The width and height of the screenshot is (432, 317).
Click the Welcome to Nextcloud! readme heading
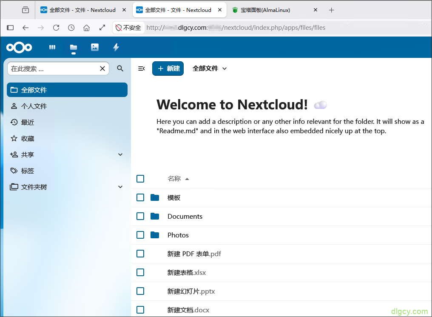[x=232, y=105]
